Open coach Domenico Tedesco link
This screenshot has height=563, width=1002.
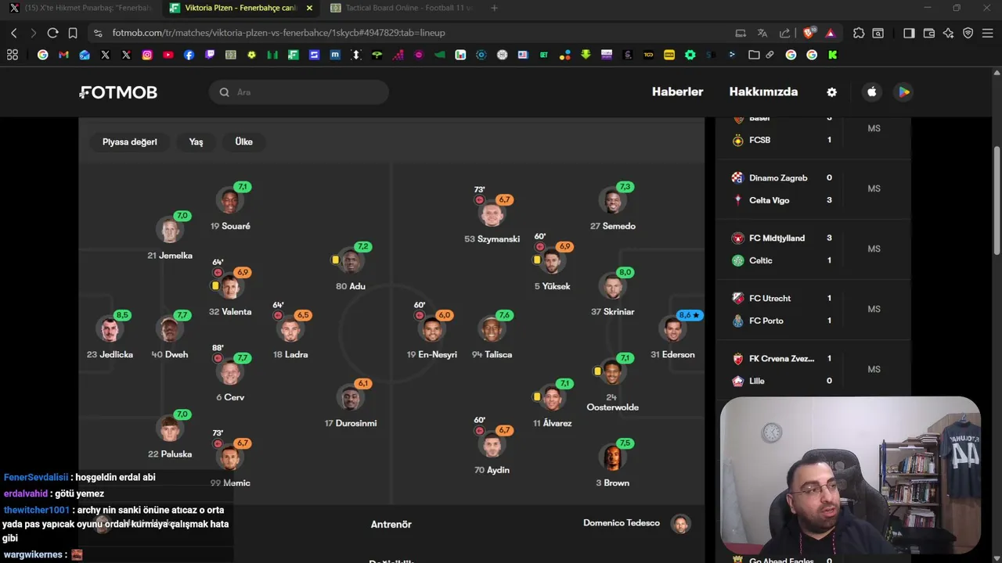[636, 523]
